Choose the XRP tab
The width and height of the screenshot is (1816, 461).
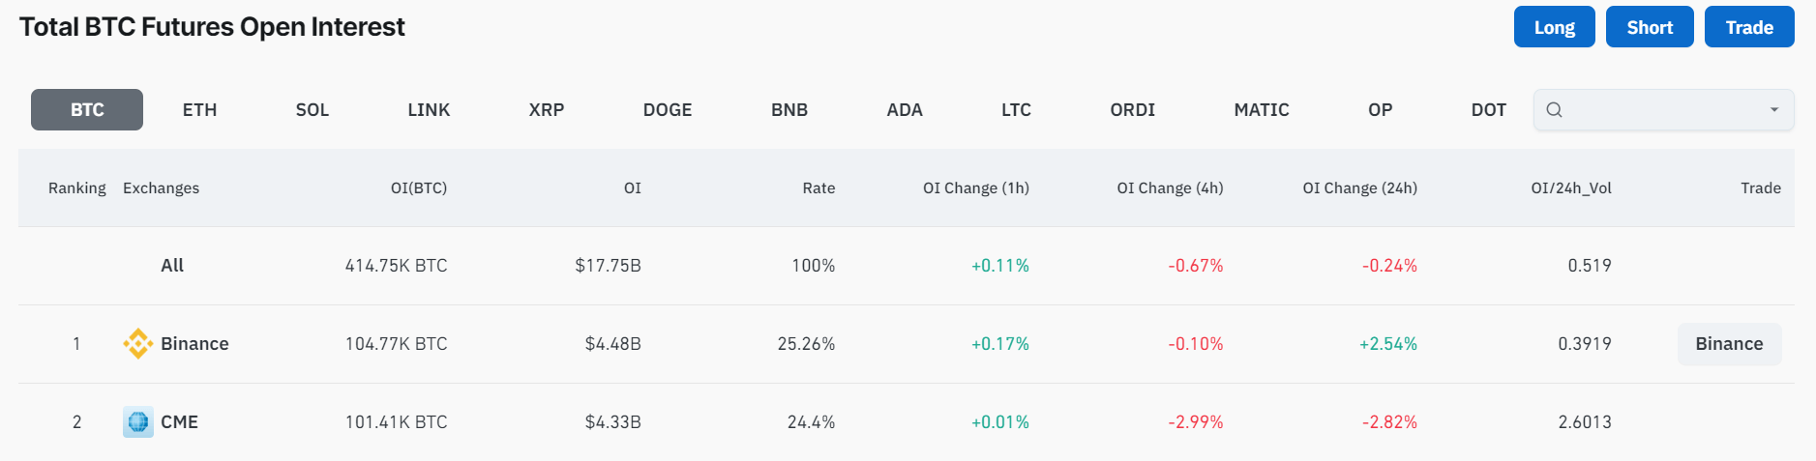[547, 110]
